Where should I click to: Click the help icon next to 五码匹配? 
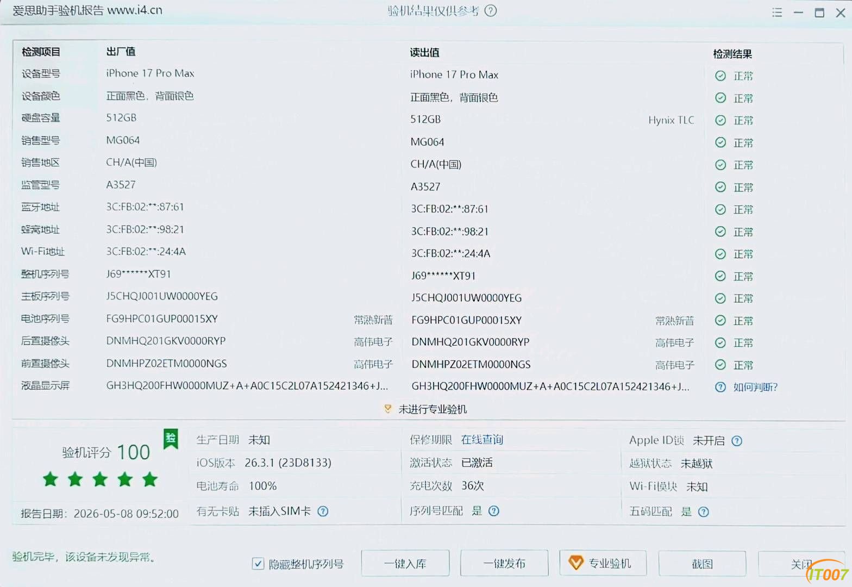[704, 511]
